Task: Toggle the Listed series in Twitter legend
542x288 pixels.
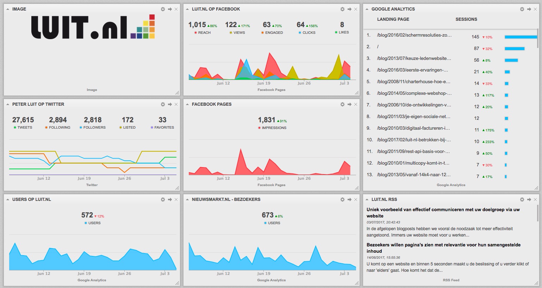Action: (x=127, y=127)
